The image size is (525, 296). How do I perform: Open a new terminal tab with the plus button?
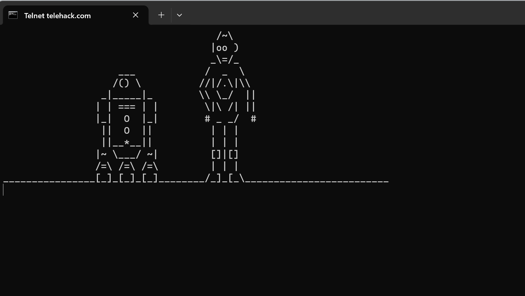161,15
